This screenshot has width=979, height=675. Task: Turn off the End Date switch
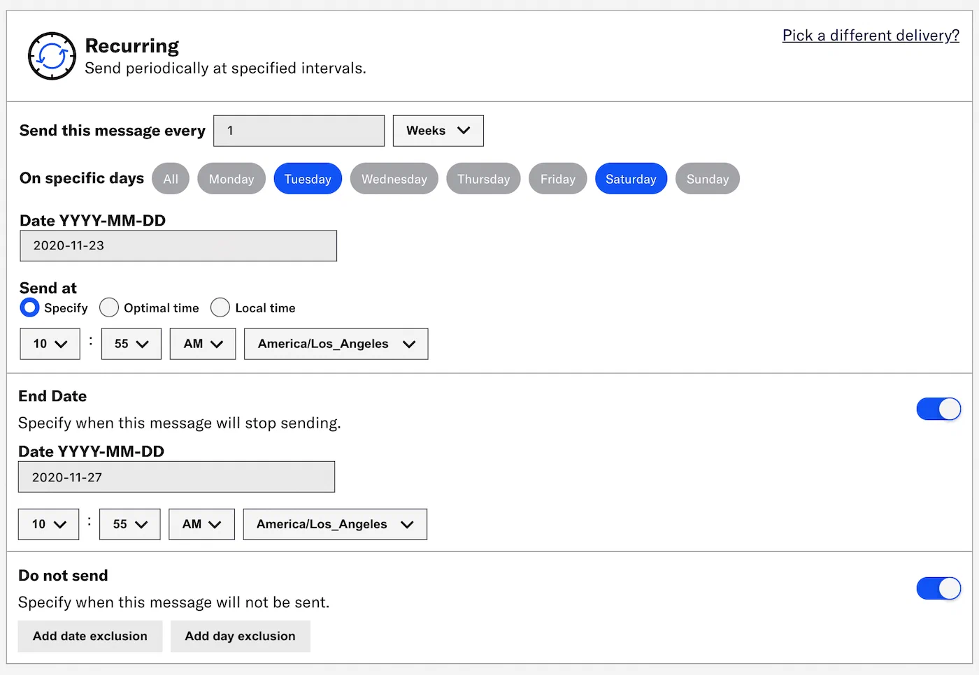[938, 409]
